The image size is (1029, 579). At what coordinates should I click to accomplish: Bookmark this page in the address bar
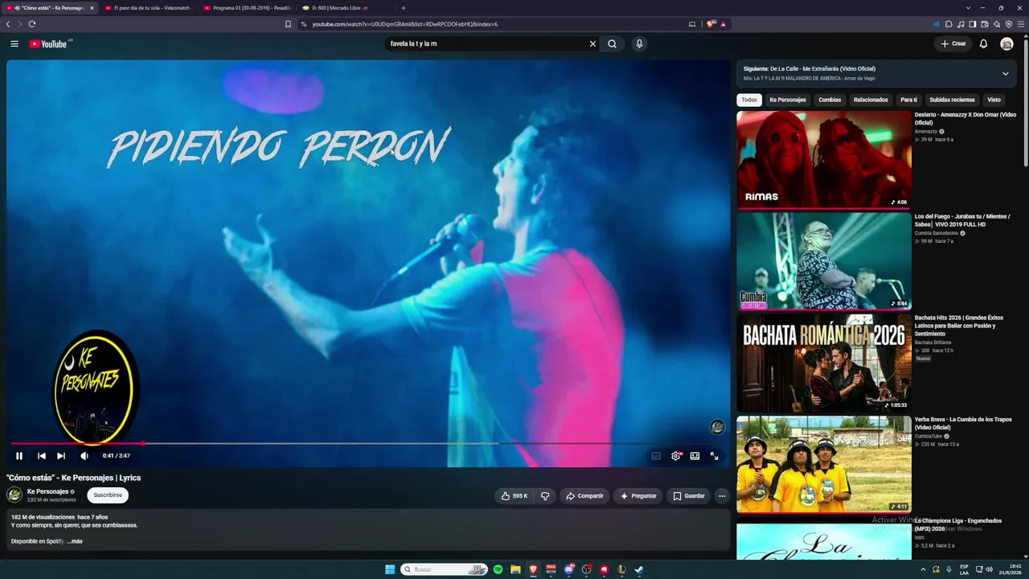click(x=288, y=24)
